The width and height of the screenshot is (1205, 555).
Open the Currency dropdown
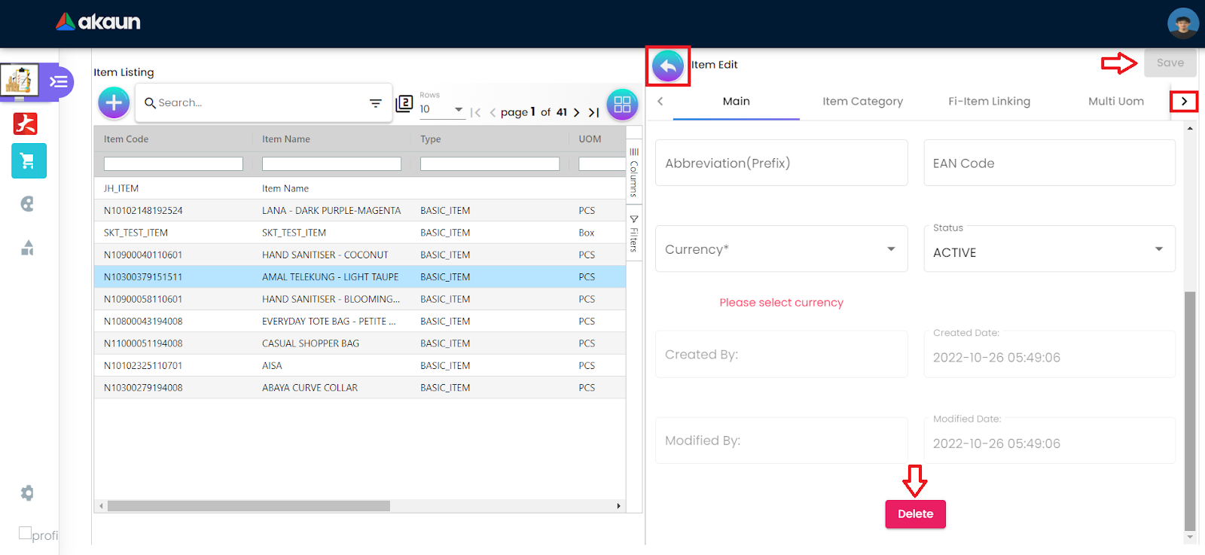coord(781,249)
